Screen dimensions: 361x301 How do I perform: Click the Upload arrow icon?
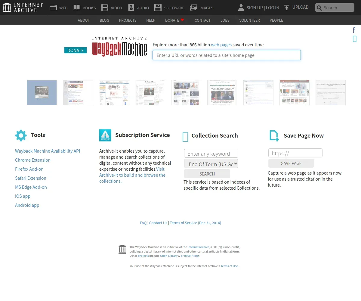click(x=287, y=8)
